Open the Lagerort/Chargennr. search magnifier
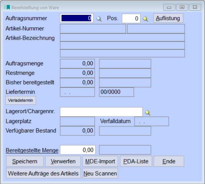205x184 pixels. click(x=148, y=113)
